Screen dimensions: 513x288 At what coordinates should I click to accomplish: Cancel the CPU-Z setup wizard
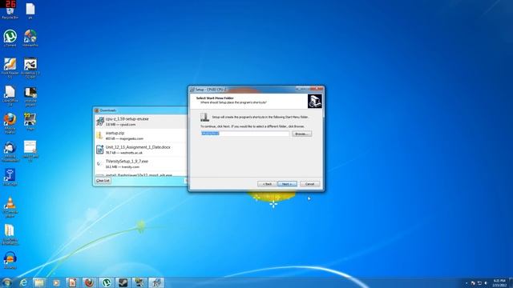310,184
